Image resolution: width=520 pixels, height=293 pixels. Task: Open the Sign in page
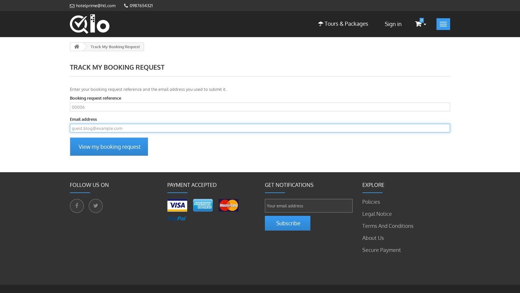[393, 24]
